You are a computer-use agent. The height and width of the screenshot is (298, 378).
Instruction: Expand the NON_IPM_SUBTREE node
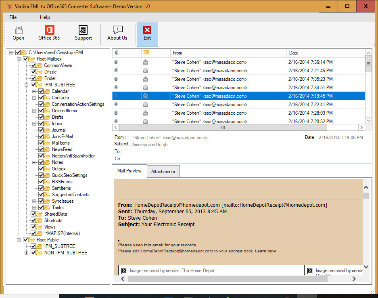(27, 253)
